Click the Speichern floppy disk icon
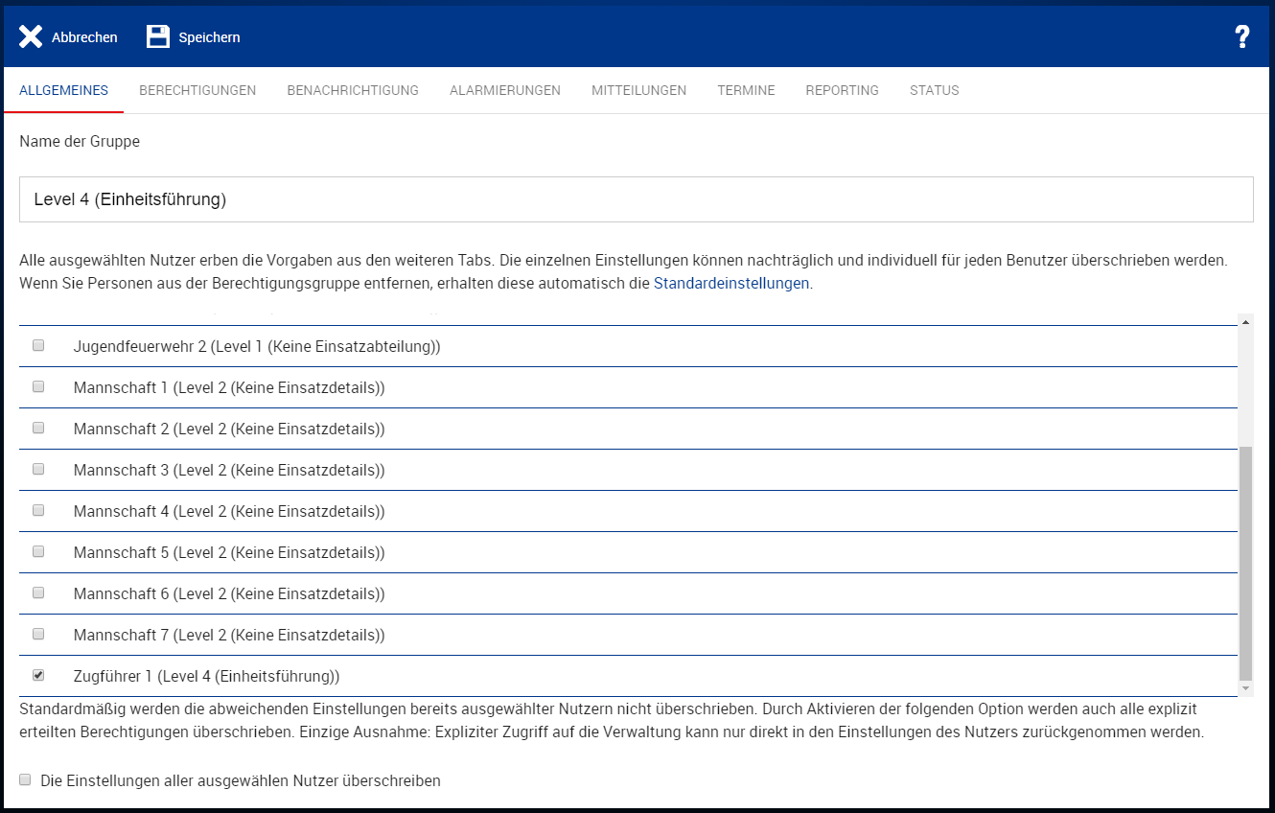This screenshot has width=1275, height=813. click(x=157, y=37)
